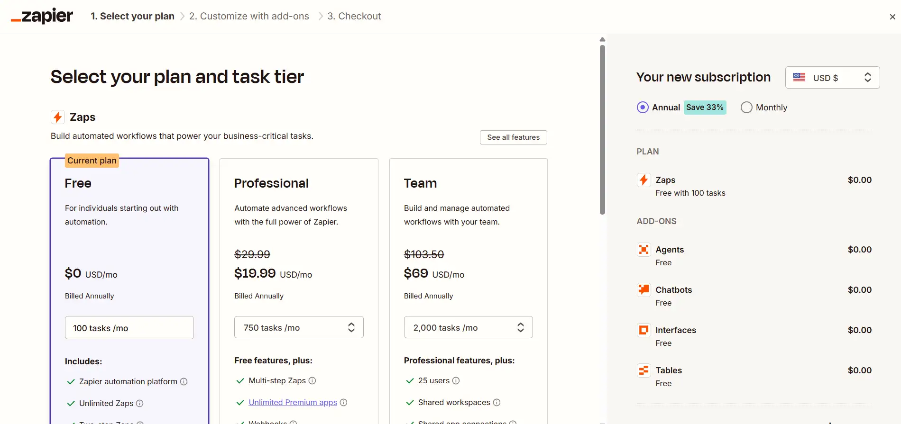Click scrollbar up arrow
Viewport: 901px width, 424px height.
[x=602, y=40]
